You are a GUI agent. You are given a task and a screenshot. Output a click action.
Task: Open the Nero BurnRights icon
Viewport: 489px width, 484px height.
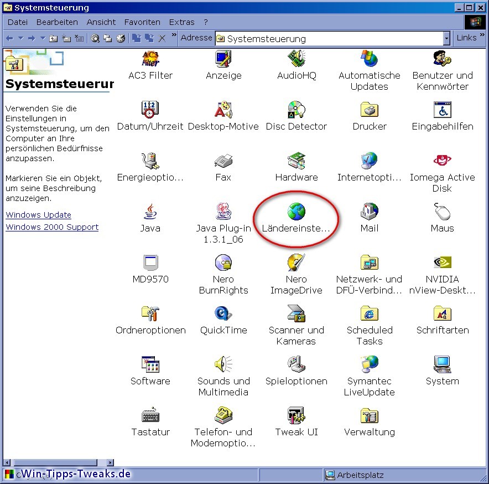pyautogui.click(x=223, y=262)
